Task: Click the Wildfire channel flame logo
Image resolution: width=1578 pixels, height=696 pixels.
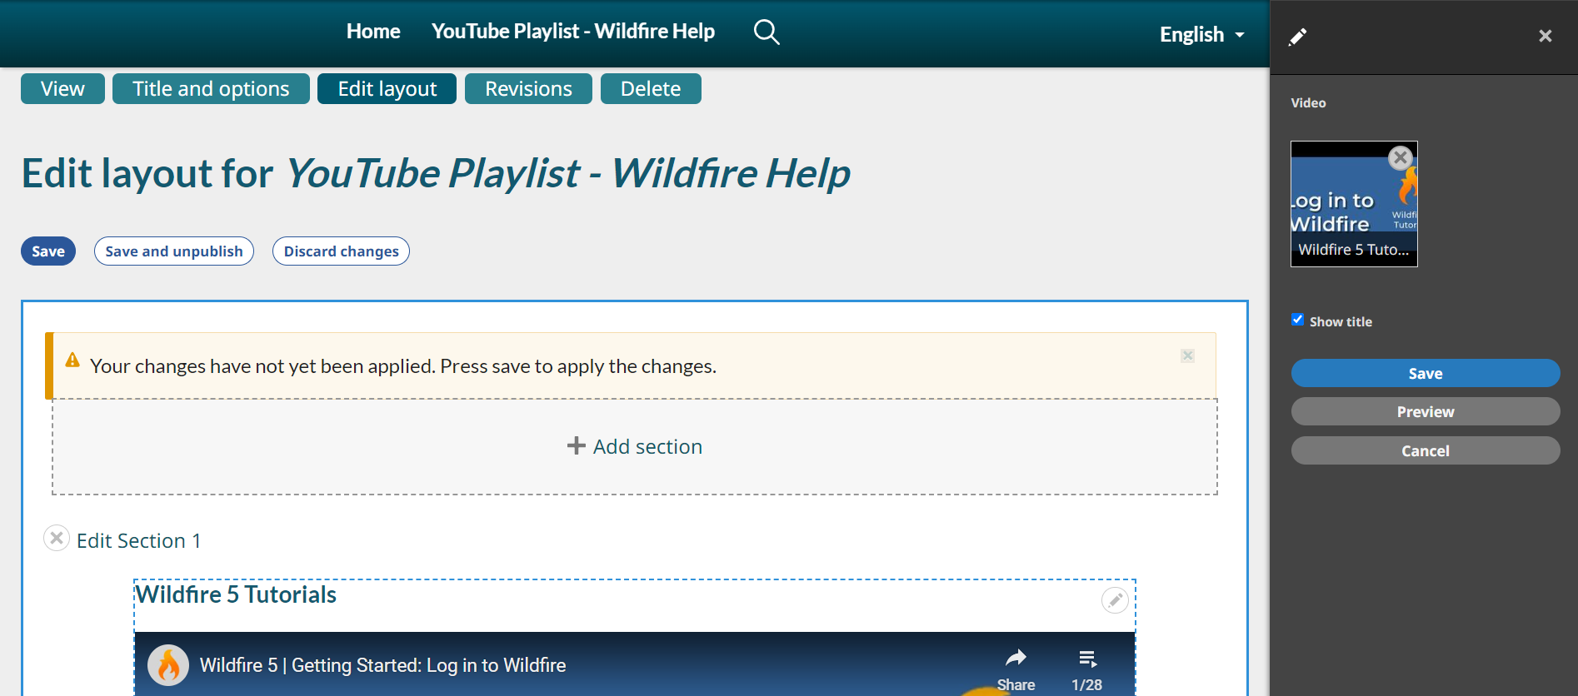Action: (x=168, y=665)
